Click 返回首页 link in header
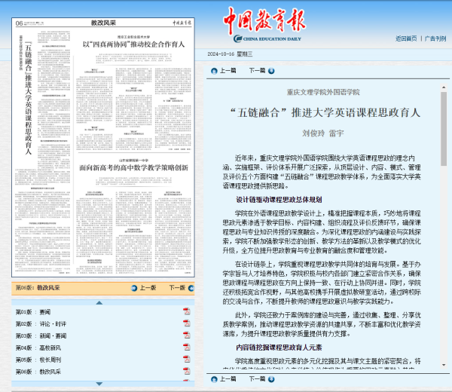Viewport: 452px width, 392px height. pyautogui.click(x=406, y=38)
